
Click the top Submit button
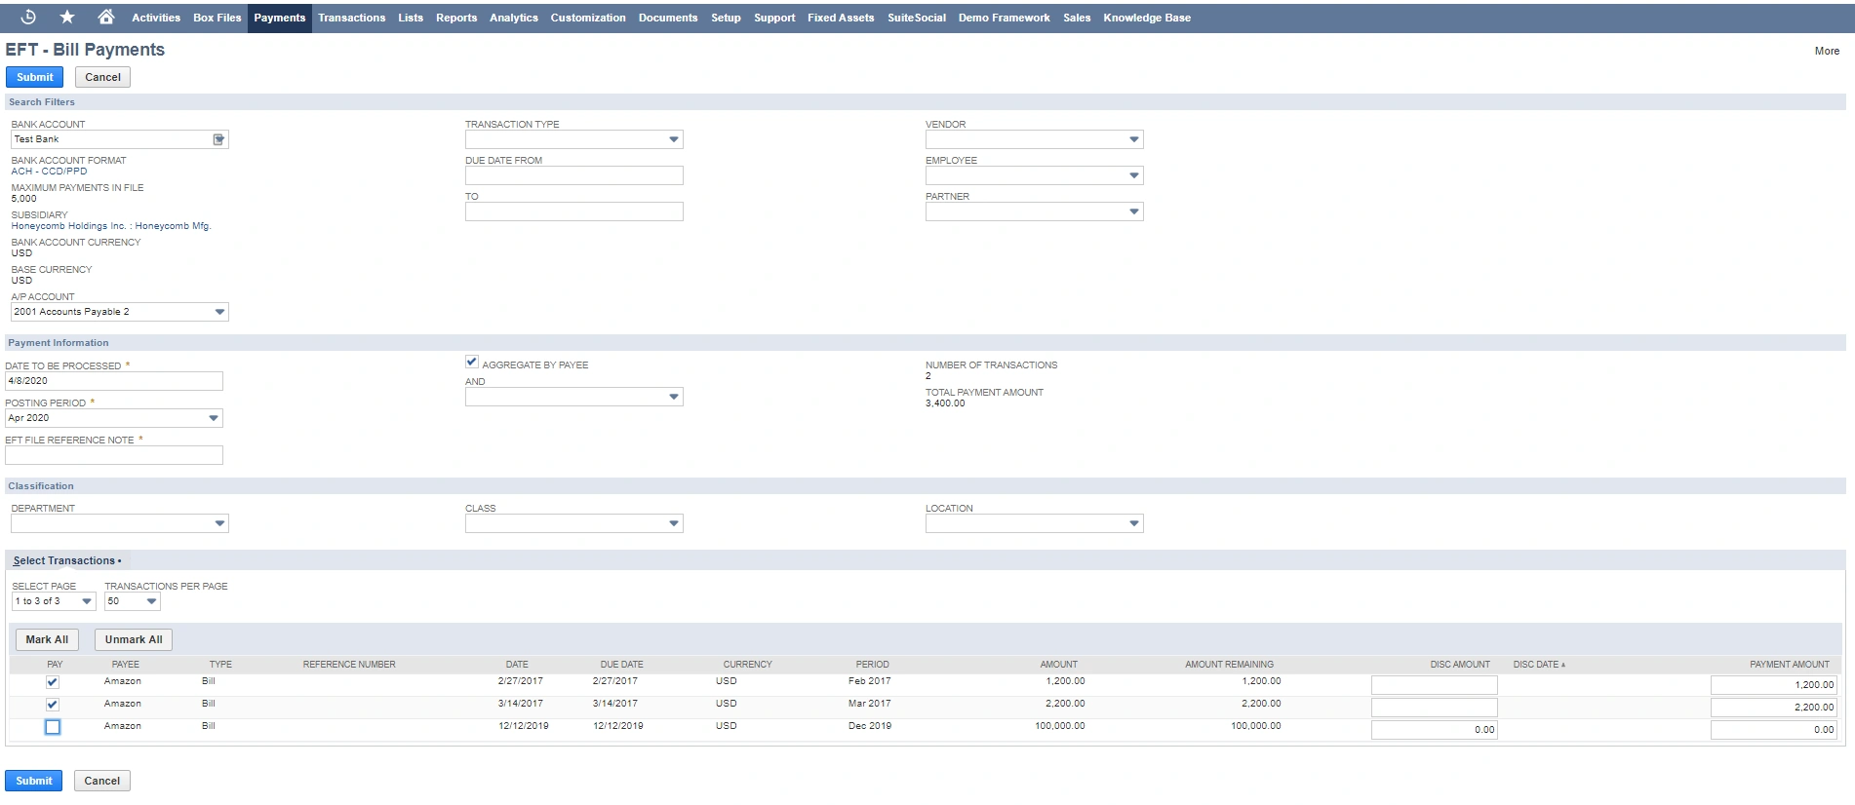click(x=35, y=77)
